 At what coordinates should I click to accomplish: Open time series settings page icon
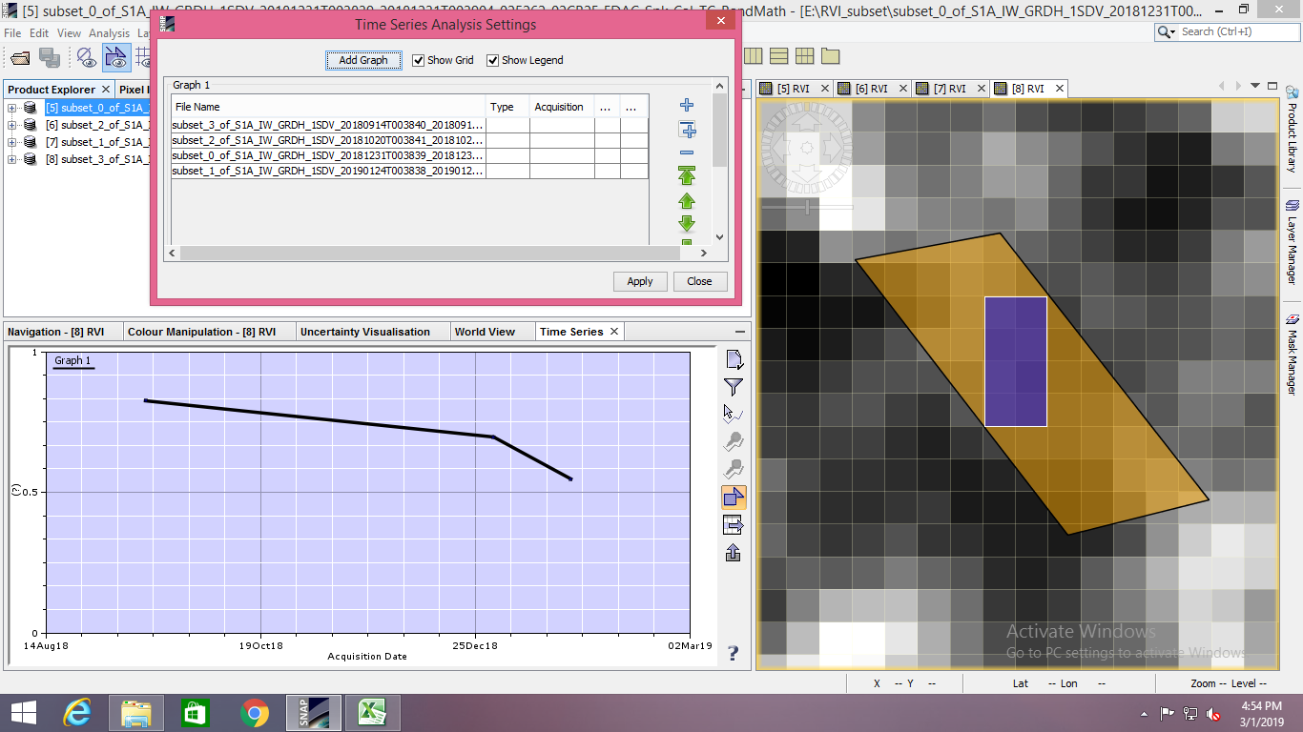(734, 359)
